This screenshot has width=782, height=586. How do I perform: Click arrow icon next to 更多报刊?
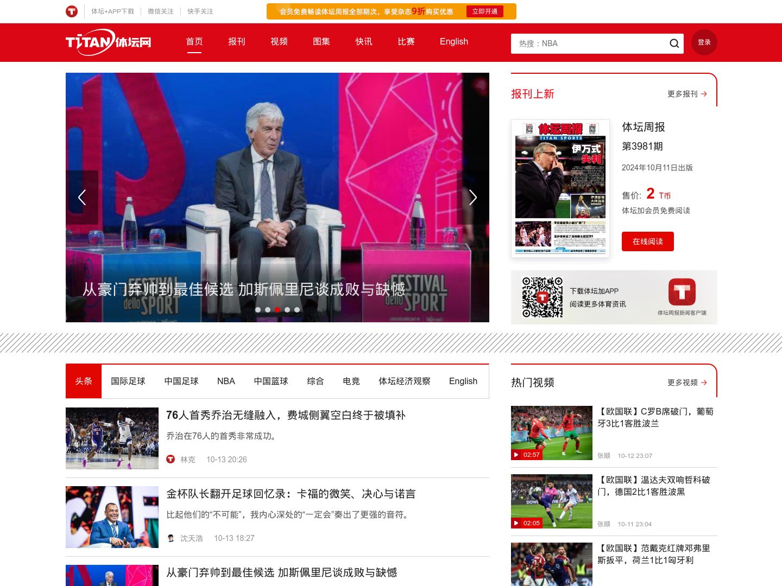tap(704, 94)
